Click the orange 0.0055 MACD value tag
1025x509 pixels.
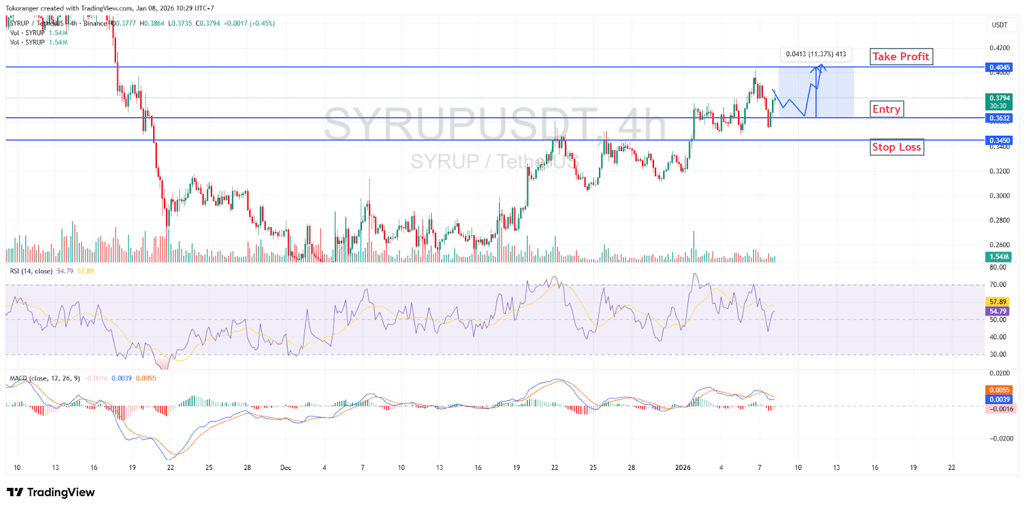pos(999,390)
